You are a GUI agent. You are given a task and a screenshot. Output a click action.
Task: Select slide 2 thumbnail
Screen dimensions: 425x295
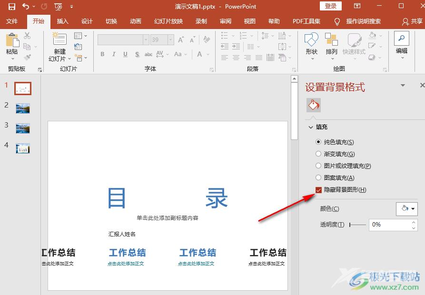(x=23, y=108)
